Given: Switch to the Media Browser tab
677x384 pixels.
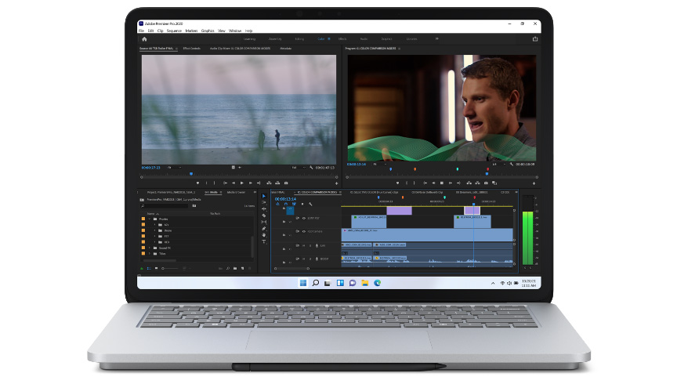Looking at the screenshot, I should tap(236, 192).
